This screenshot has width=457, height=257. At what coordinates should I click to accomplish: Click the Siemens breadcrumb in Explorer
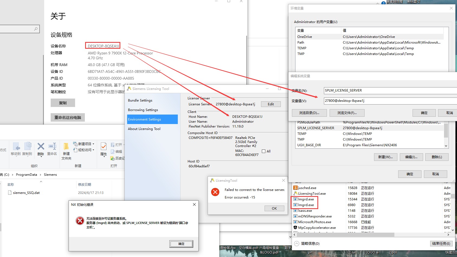(50, 175)
